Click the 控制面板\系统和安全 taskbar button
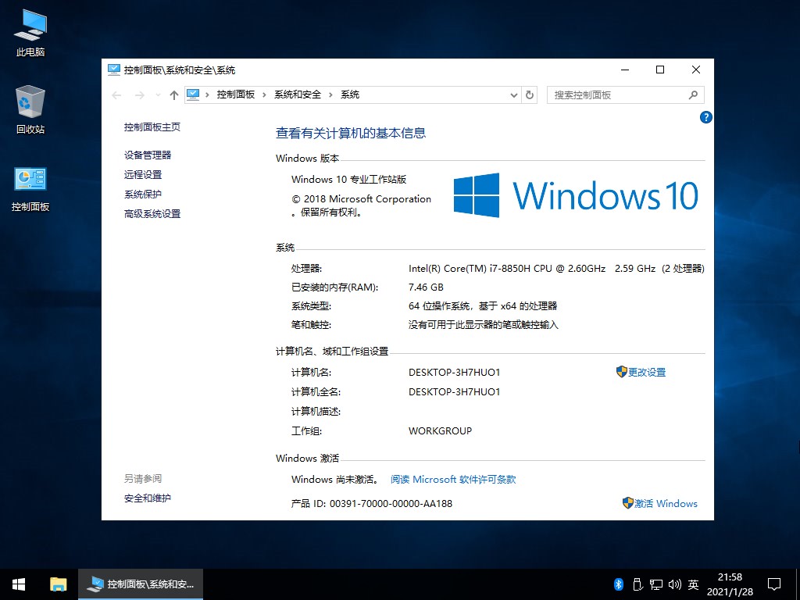 pos(141,584)
